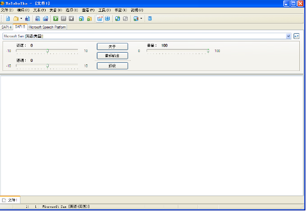Viewport: 308px width, 213px height.
Task: Click the save audio file icon
Action: pos(37,18)
